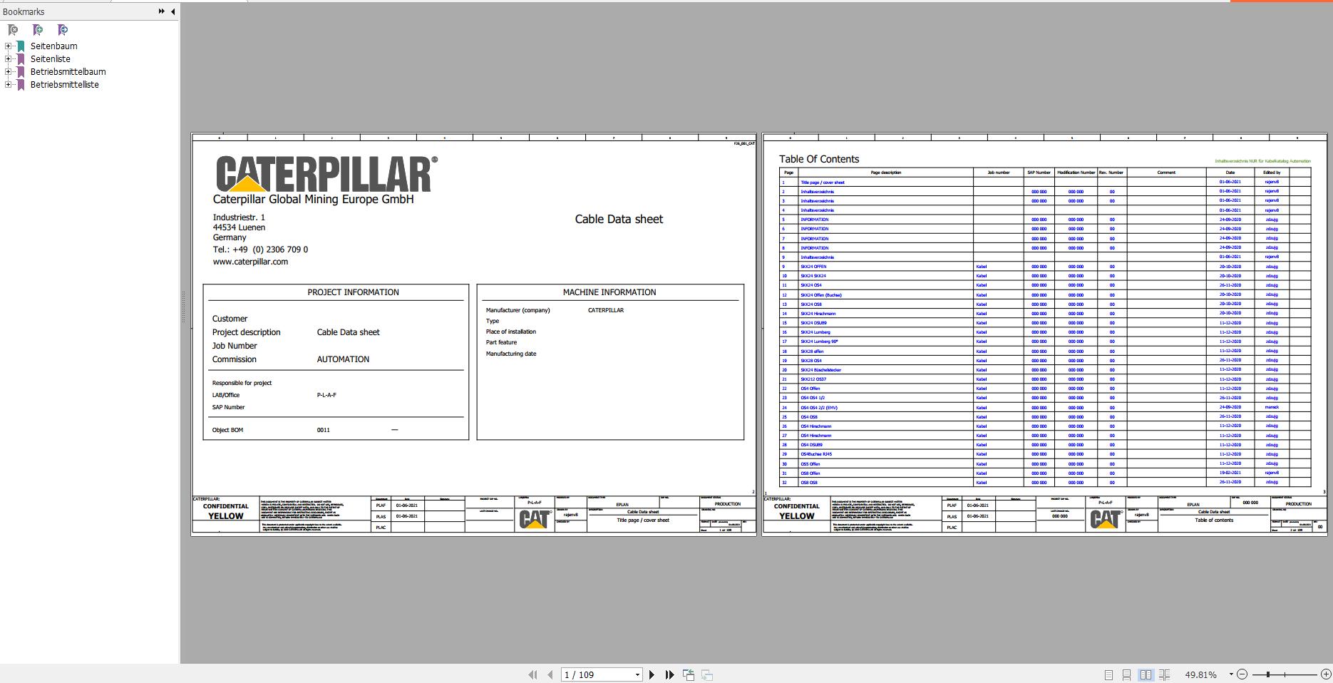Click the Bookmarks panel title

pyautogui.click(x=24, y=11)
